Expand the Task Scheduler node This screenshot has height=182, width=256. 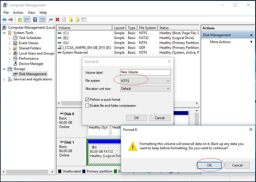(10, 38)
